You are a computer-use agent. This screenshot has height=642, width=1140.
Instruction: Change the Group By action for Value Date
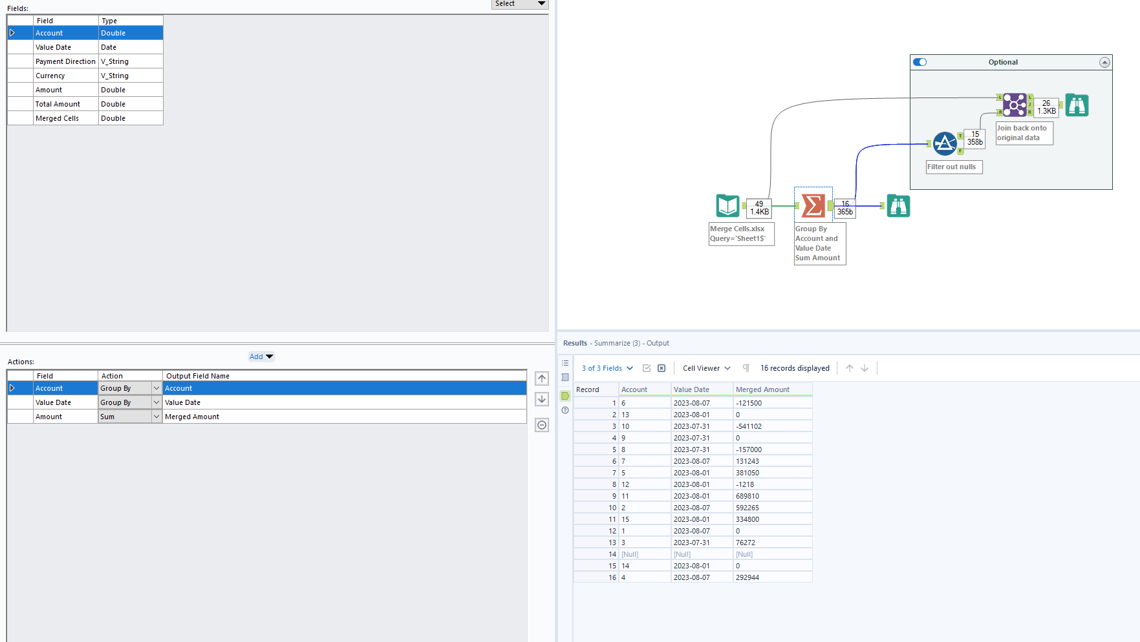pyautogui.click(x=156, y=402)
